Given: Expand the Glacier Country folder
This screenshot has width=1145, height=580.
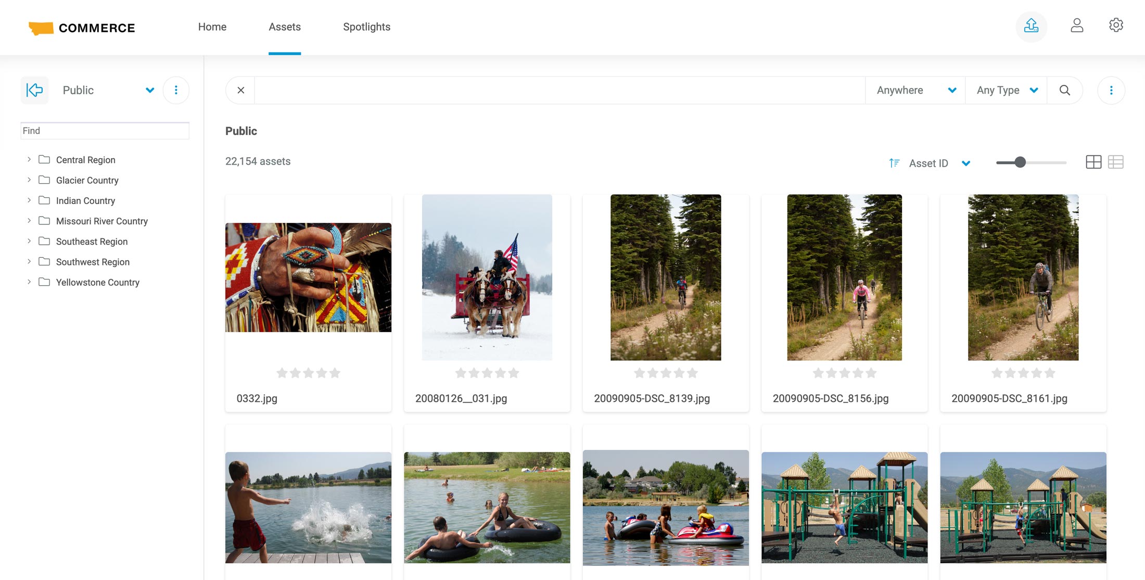Looking at the screenshot, I should pos(29,180).
